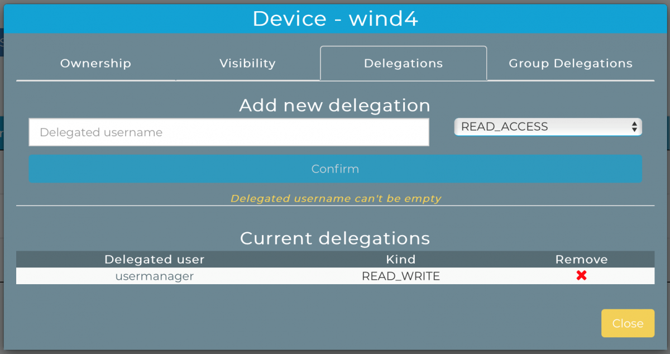The height and width of the screenshot is (354, 670).
Task: Click the Current delegations heading
Action: point(335,238)
